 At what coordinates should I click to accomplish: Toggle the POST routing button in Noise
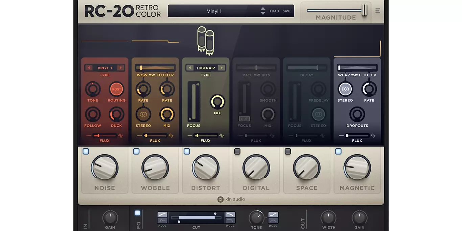116,89
